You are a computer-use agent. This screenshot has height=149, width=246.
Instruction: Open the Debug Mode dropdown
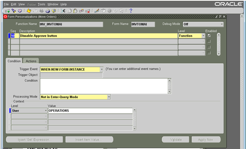[x=222, y=24]
